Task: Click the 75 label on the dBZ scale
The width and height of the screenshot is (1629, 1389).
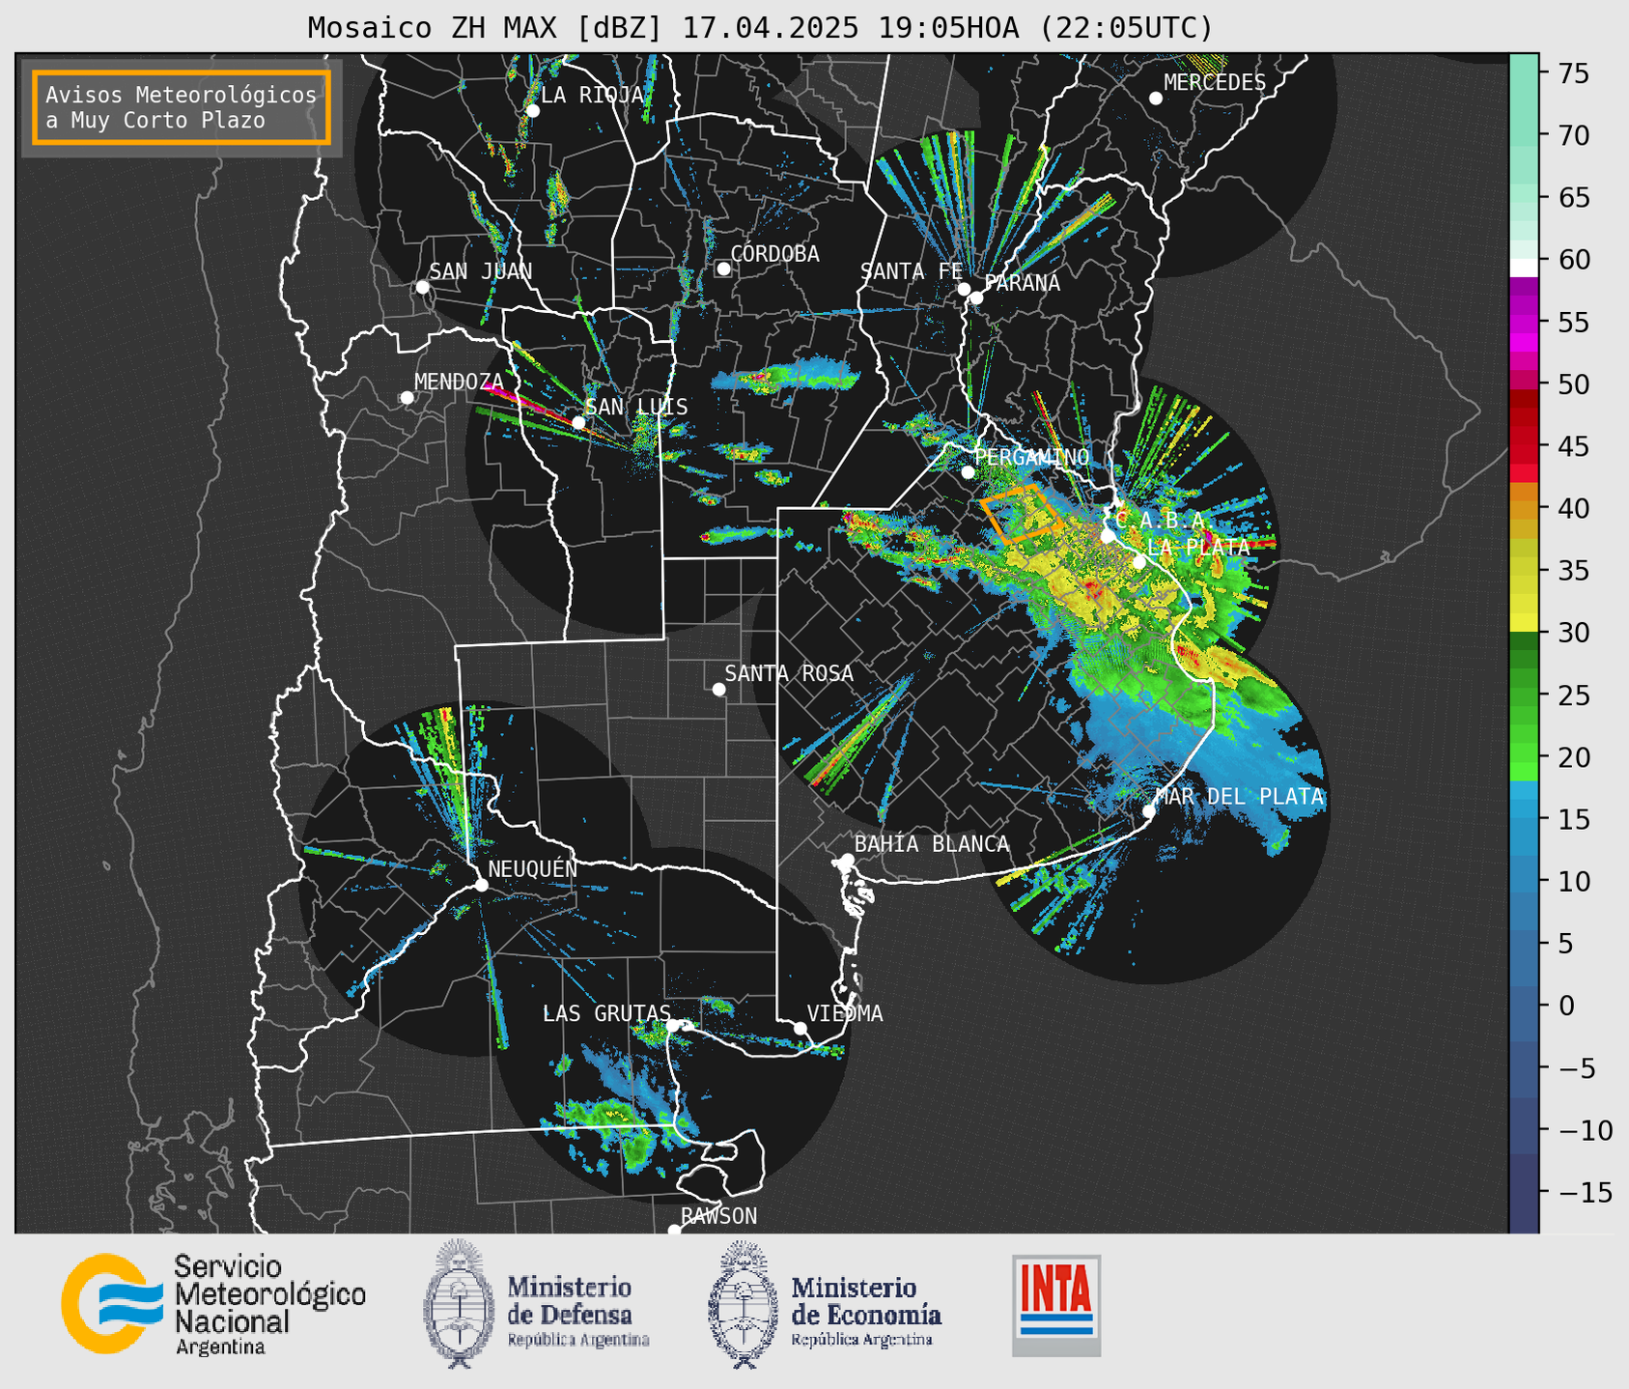Action: tap(1573, 73)
